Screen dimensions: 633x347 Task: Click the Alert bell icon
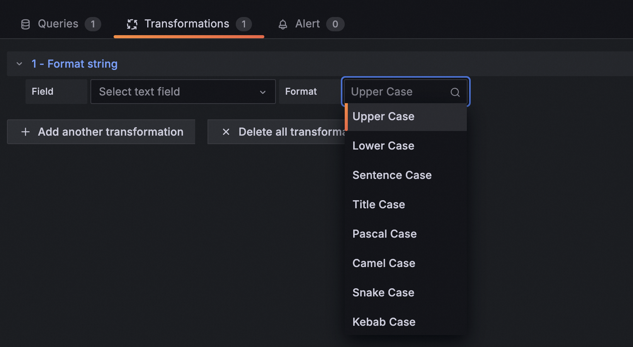tap(283, 24)
